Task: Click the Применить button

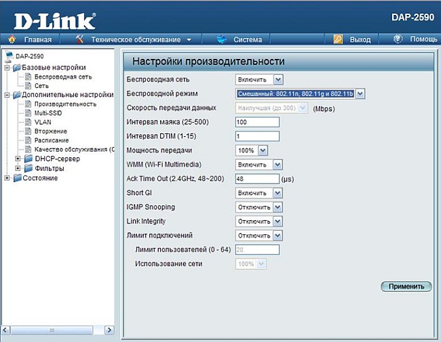Action: coord(406,286)
